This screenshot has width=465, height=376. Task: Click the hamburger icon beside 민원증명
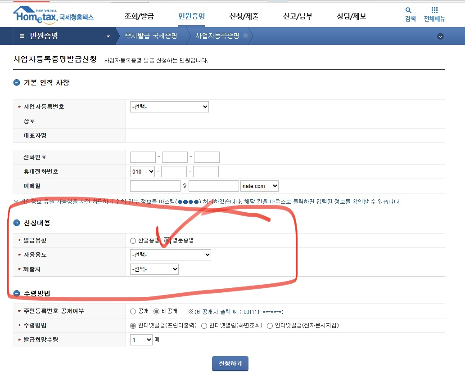tap(21, 36)
